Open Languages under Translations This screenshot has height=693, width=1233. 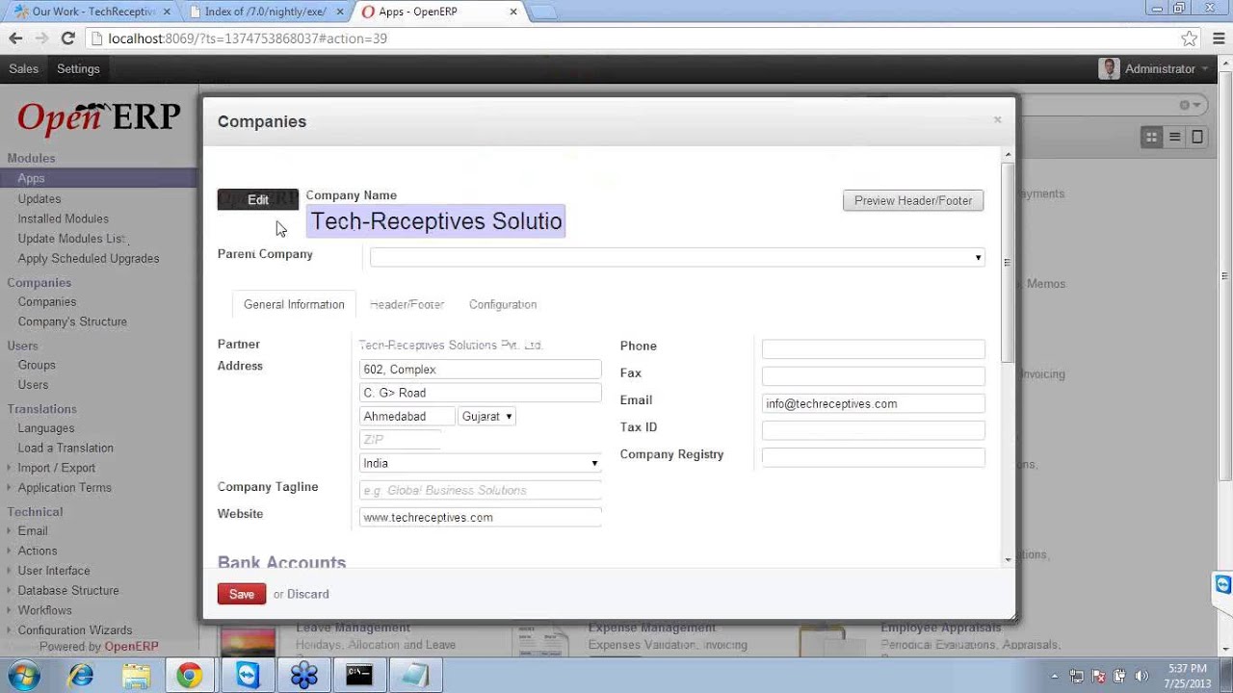coord(46,427)
